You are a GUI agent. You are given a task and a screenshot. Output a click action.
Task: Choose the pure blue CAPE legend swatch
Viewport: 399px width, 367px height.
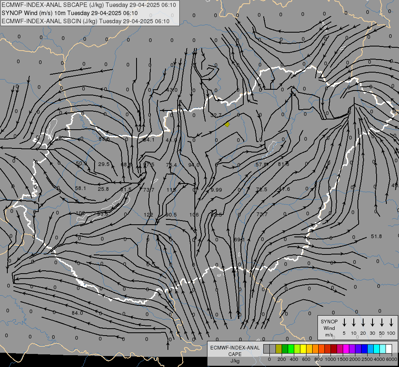tap(364, 349)
